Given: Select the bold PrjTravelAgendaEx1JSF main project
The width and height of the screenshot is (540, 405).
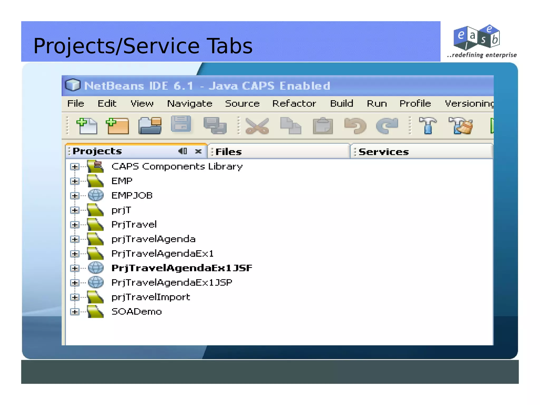Looking at the screenshot, I should click(182, 268).
